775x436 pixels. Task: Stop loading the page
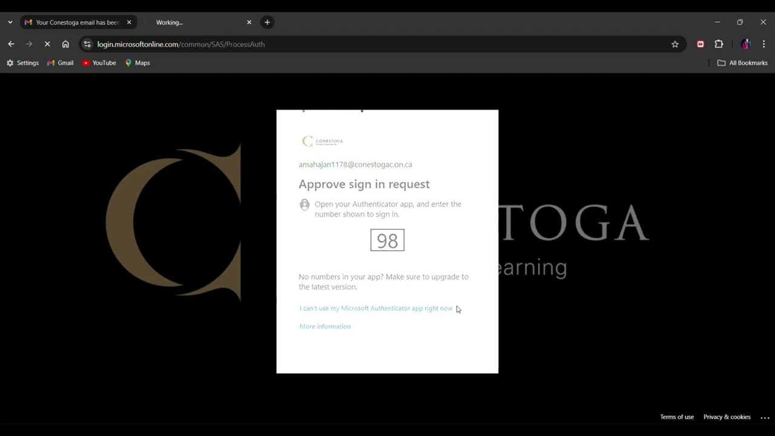tap(47, 44)
